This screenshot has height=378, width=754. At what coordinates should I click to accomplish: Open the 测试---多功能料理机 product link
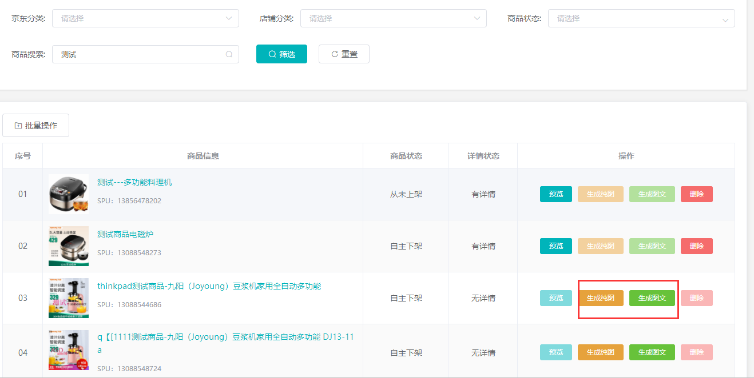pos(134,182)
